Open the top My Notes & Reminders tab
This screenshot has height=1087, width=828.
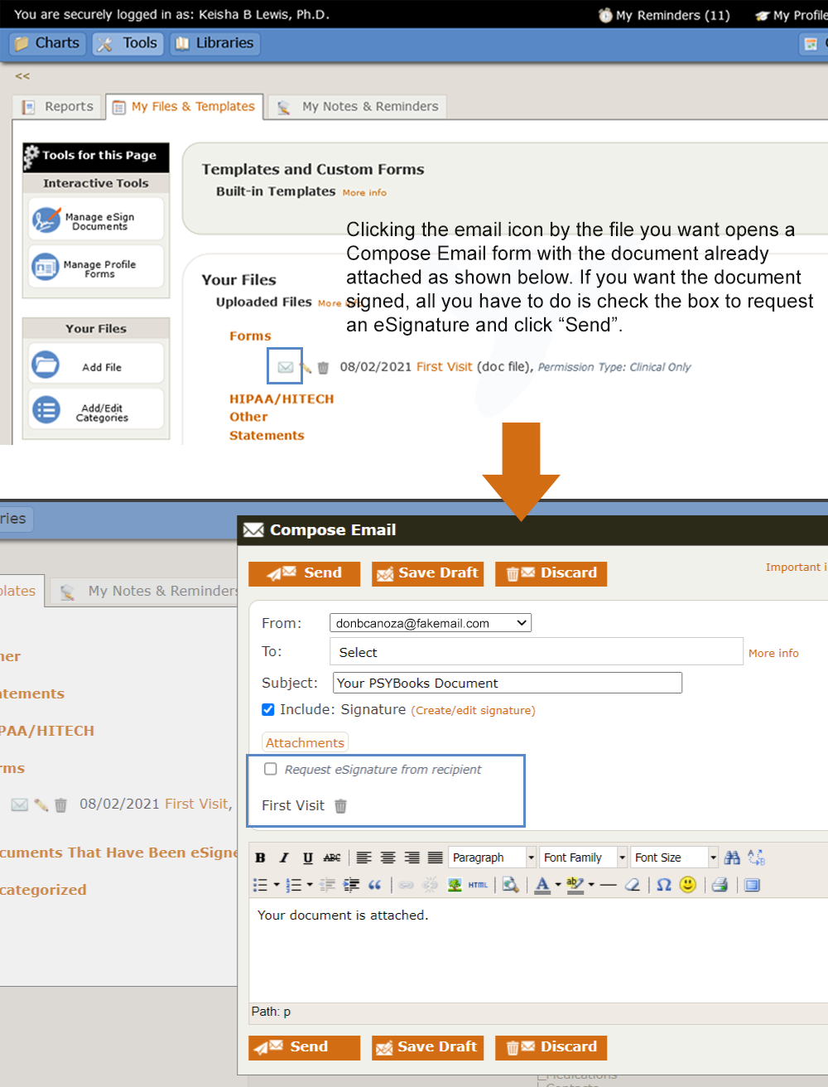(x=357, y=107)
